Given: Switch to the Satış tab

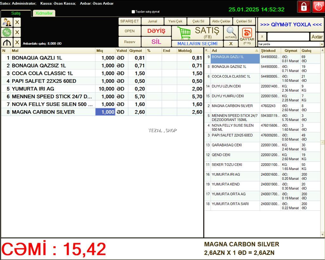Looking at the screenshot, I should tap(16, 13).
